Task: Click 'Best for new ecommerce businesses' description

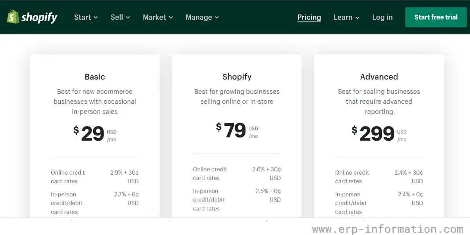Action: tap(95, 101)
